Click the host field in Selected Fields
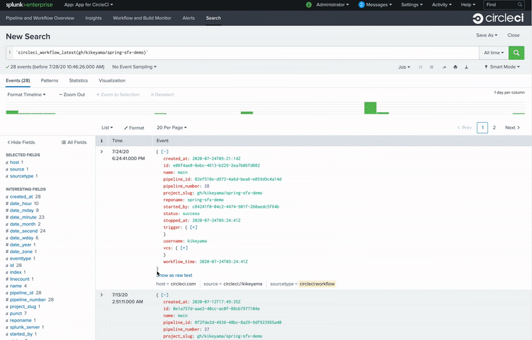Viewport: 532px width, 340px height. (x=14, y=163)
